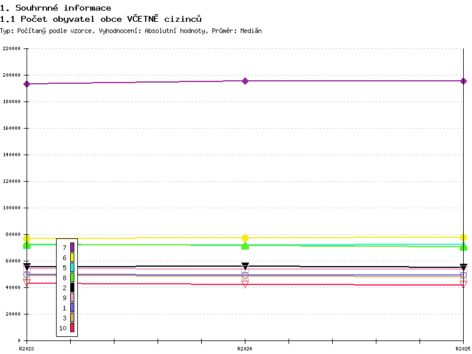This screenshot has width=472, height=354.
Task: Select the red triangle marker at R2024
Action: [x=245, y=284]
